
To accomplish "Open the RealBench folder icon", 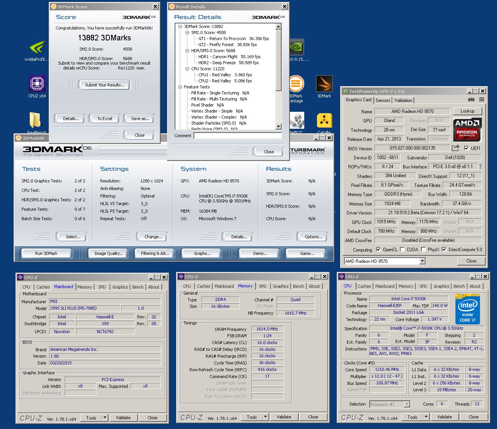I will tap(37, 123).
